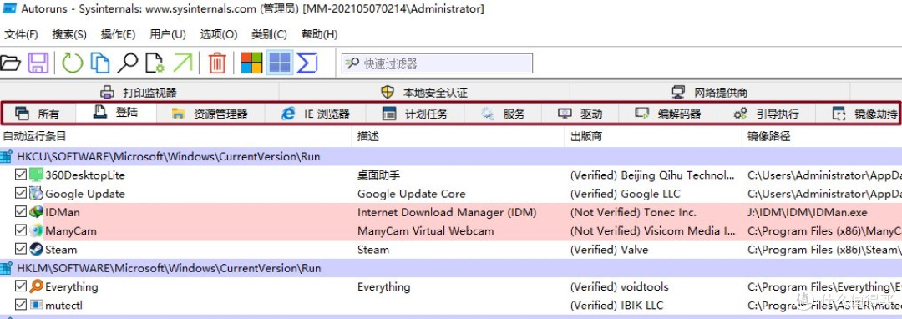Image resolution: width=902 pixels, height=319 pixels.
Task: Click the blue Windows logo filter icon
Action: [280, 62]
